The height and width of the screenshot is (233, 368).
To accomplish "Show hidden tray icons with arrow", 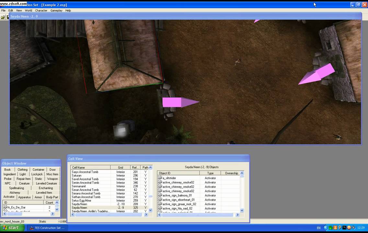I will point(326,227).
